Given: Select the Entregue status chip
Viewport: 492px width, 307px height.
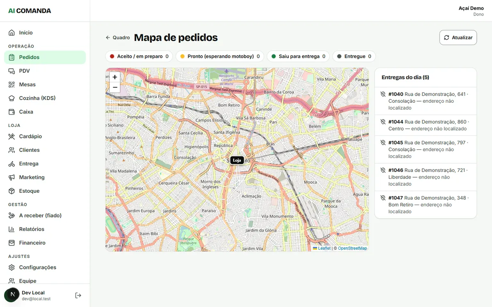Looking at the screenshot, I should pyautogui.click(x=354, y=56).
